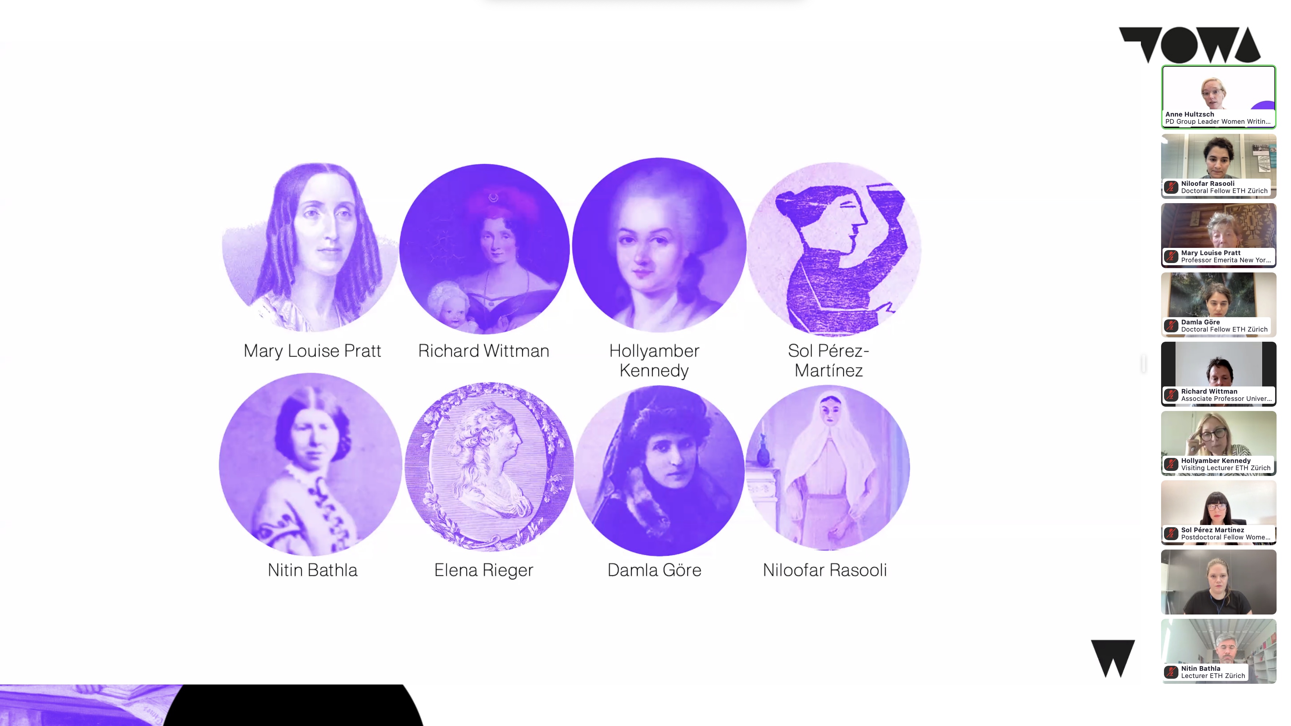Click the Sol Pérez-Martínez illustrated portrait
This screenshot has width=1291, height=726.
coord(834,249)
